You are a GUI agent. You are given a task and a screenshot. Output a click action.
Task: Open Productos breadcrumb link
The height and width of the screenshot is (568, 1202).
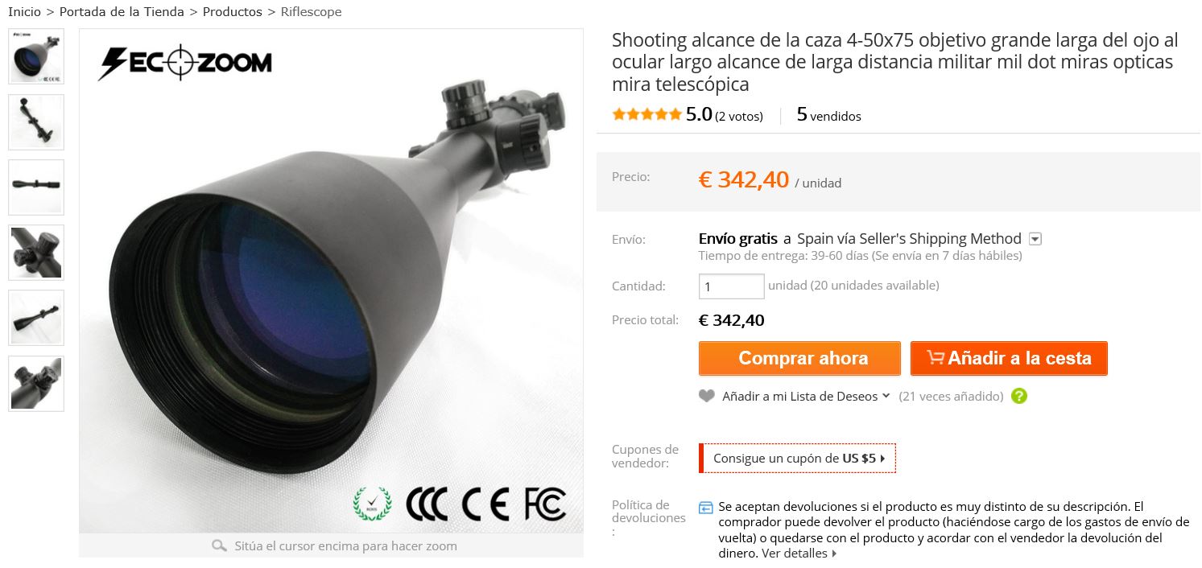tap(233, 12)
